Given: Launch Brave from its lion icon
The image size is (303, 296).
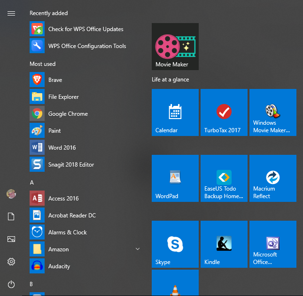Looking at the screenshot, I should coord(37,80).
